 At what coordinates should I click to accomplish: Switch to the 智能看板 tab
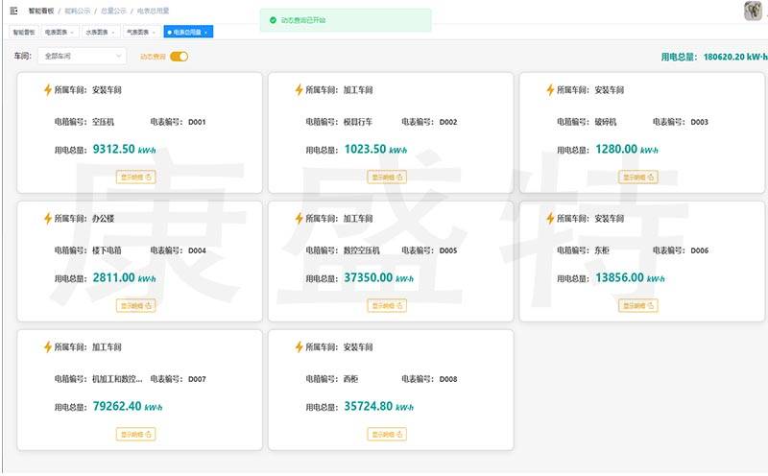(23, 33)
